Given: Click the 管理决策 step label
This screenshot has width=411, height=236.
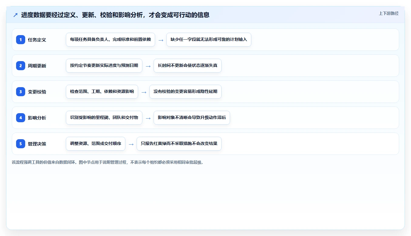Looking at the screenshot, I should tap(37, 144).
